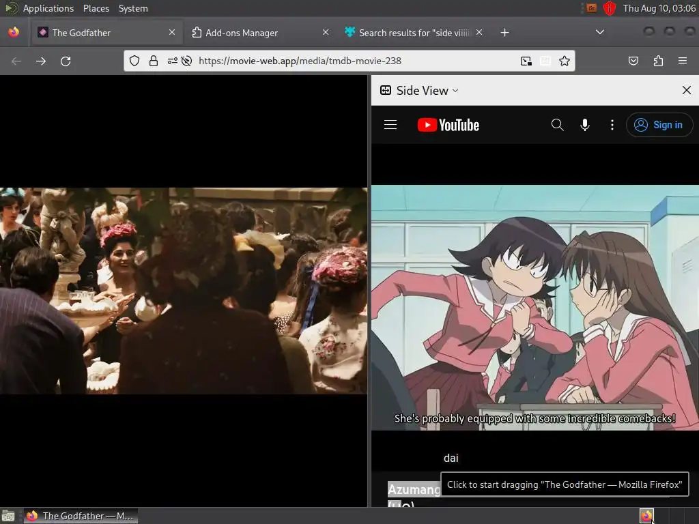Open the System menu
699x524 pixels.
point(133,8)
